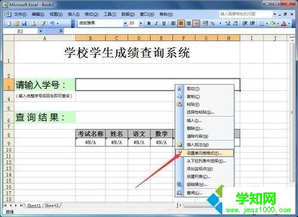
Task: Open the 工具(T) menu
Action: pos(110,14)
